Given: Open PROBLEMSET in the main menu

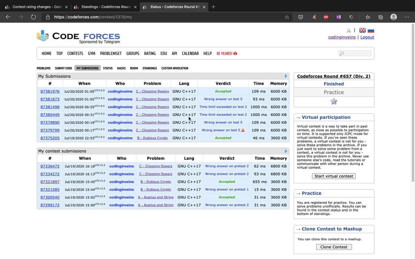Looking at the screenshot, I should 111,54.
